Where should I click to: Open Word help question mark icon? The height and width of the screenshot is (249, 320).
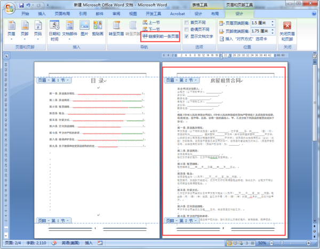(x=314, y=14)
